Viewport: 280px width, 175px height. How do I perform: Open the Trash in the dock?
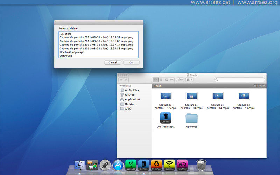point(201,165)
